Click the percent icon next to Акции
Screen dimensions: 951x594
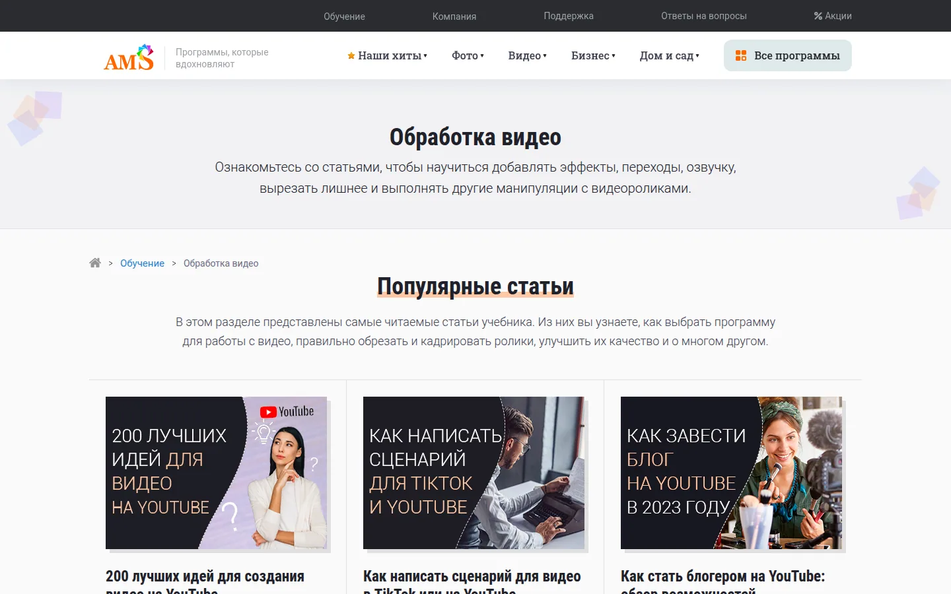(818, 16)
